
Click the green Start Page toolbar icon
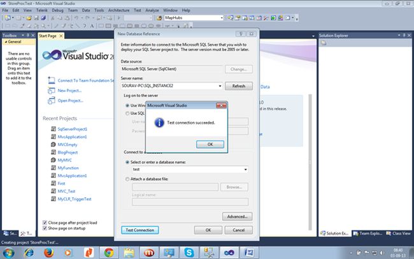273,18
